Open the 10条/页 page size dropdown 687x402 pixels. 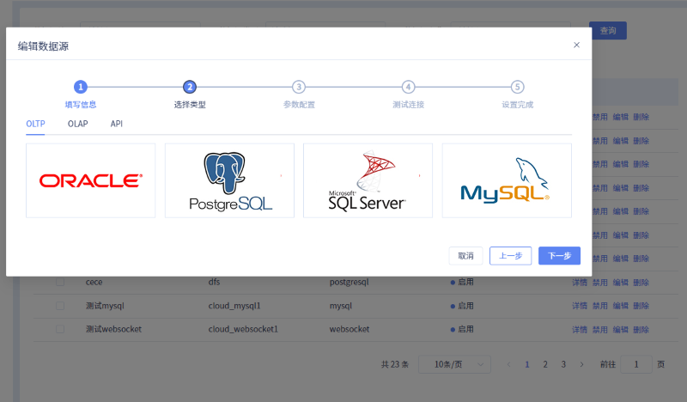pyautogui.click(x=455, y=364)
